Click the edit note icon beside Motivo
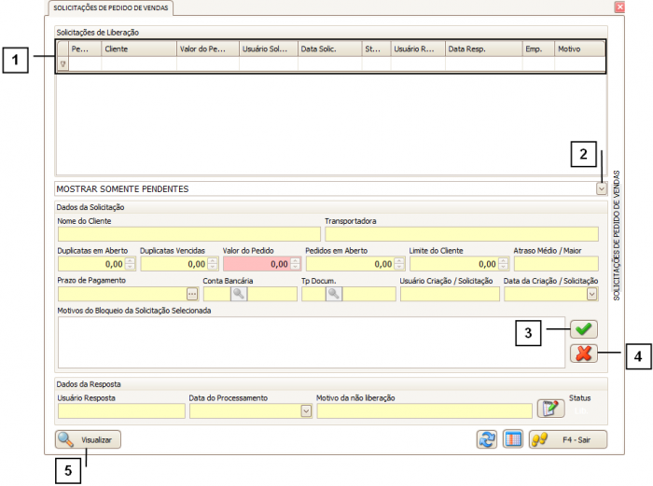The height and width of the screenshot is (486, 653). (551, 409)
